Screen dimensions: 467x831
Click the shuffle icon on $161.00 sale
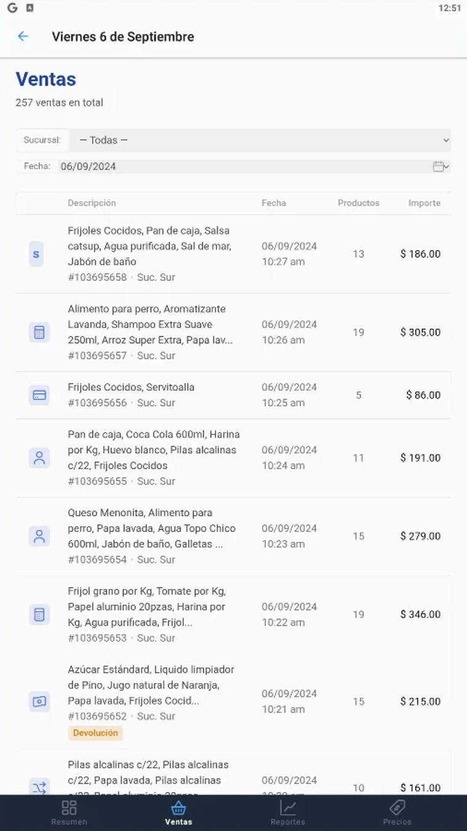(x=39, y=787)
